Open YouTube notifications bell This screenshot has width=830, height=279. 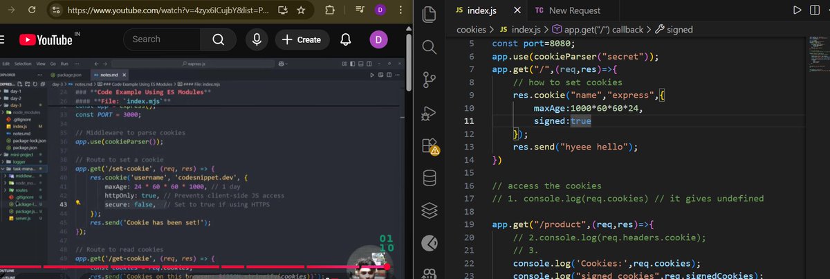347,39
